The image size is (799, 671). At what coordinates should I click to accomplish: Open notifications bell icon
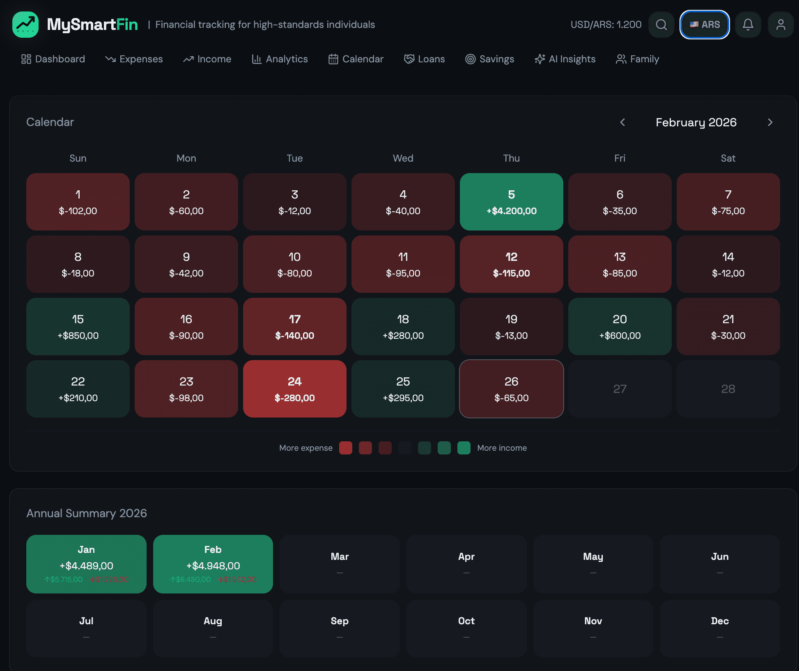pyautogui.click(x=748, y=25)
